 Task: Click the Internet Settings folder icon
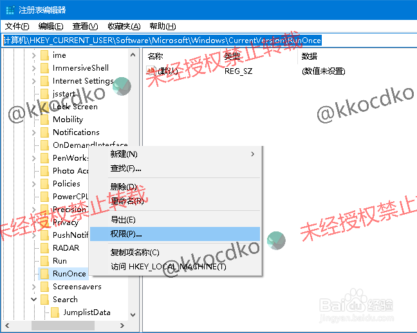44,81
